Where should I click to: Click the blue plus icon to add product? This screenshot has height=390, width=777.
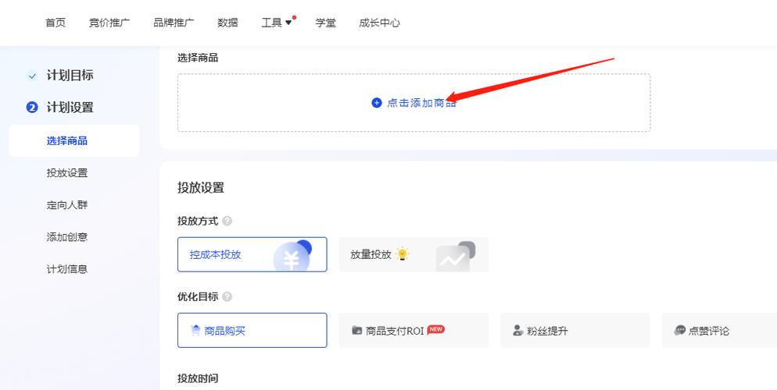coord(377,103)
